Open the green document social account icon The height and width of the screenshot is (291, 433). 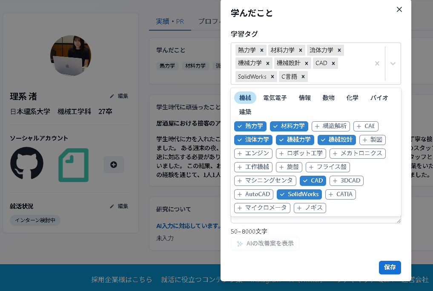[74, 165]
